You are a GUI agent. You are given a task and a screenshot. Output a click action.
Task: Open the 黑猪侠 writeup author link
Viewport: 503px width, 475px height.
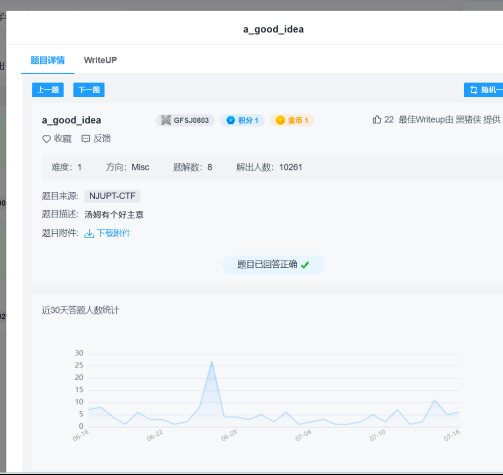pyautogui.click(x=468, y=119)
